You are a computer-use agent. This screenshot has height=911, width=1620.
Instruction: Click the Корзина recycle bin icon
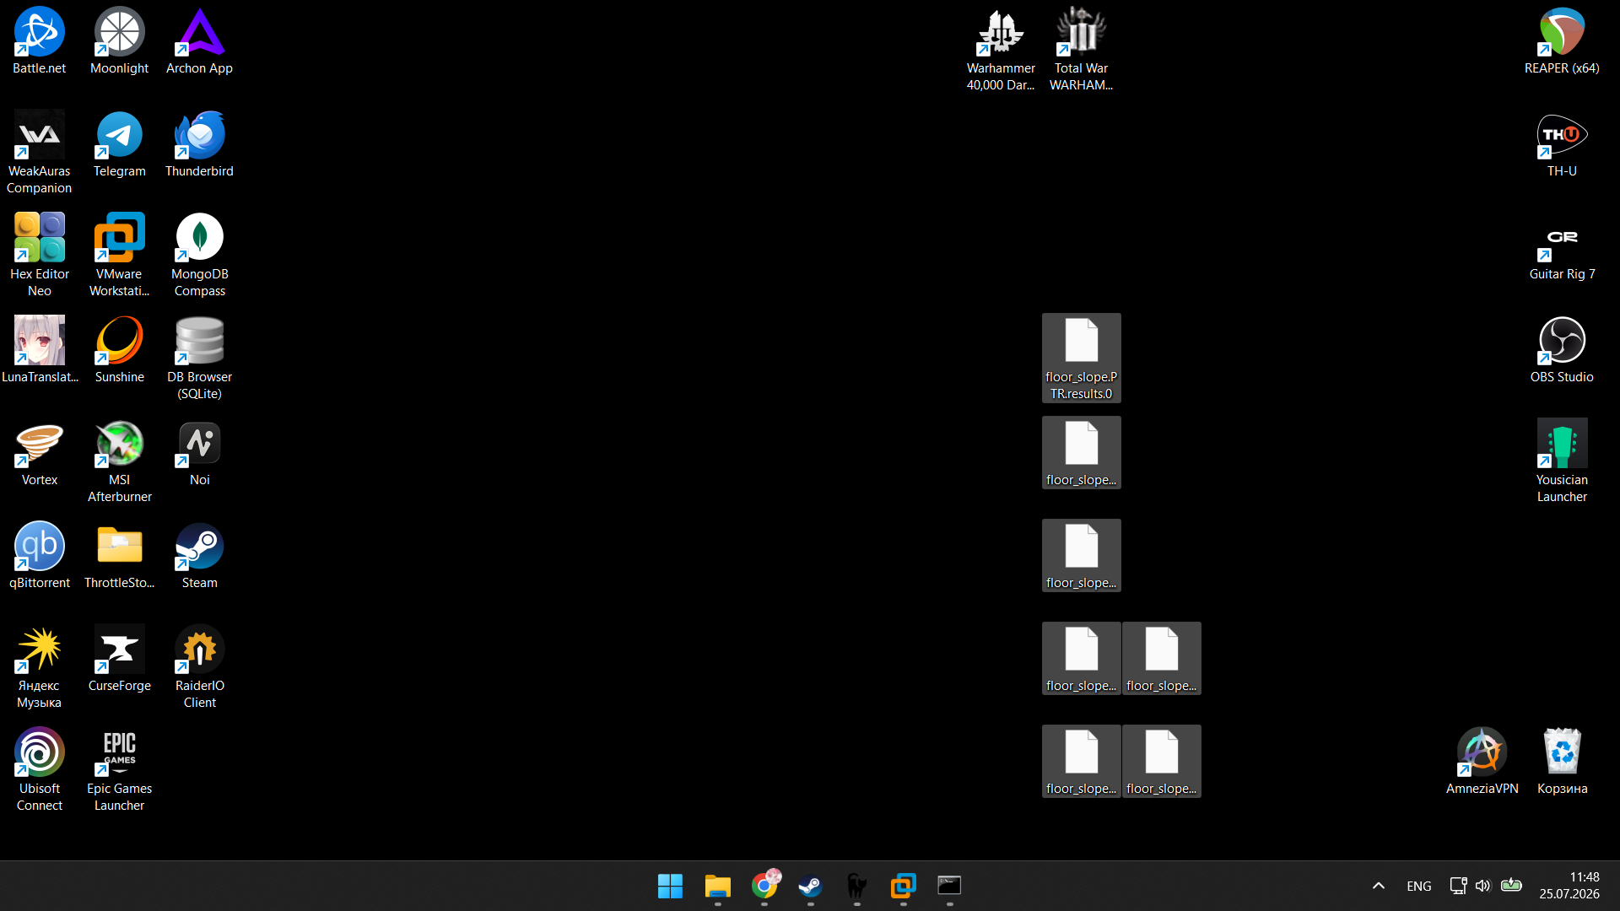[x=1562, y=762]
